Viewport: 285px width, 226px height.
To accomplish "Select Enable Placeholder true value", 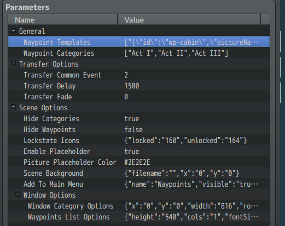I will 132,151.
